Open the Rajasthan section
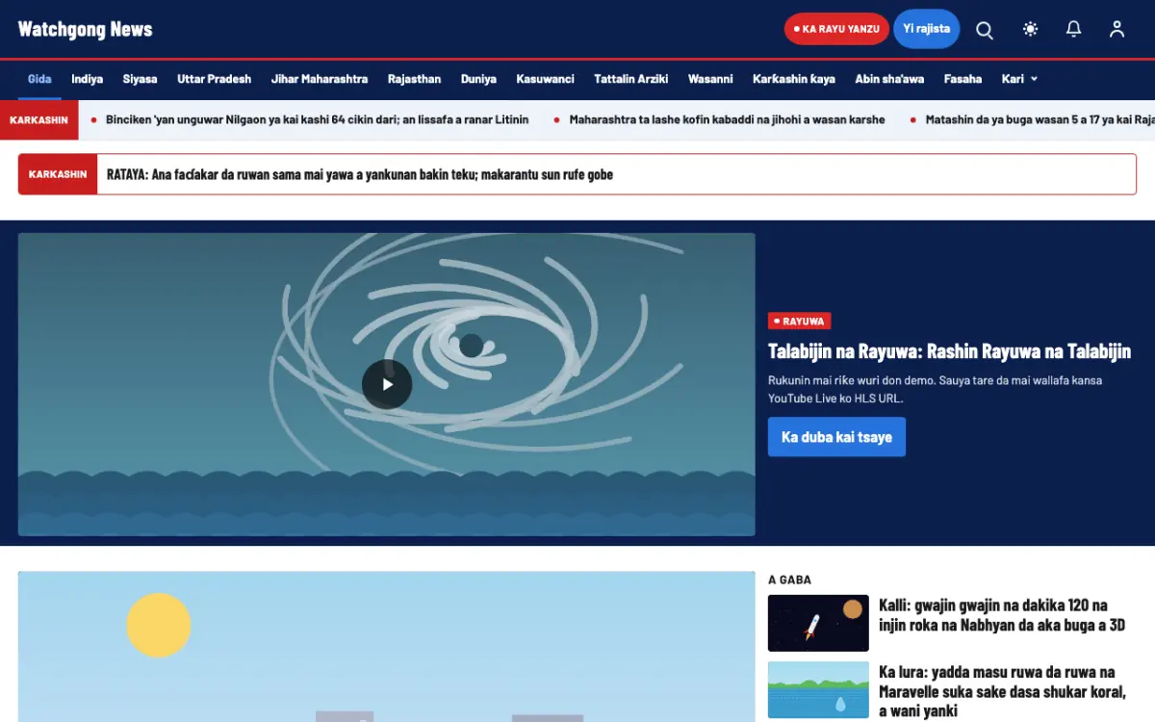The width and height of the screenshot is (1155, 722). click(414, 79)
